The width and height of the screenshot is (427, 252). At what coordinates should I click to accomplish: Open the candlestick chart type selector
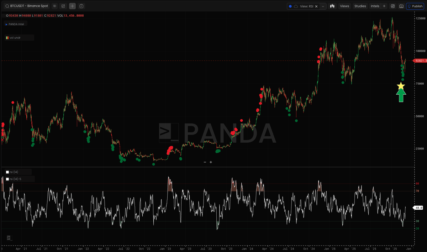pyautogui.click(x=332, y=6)
